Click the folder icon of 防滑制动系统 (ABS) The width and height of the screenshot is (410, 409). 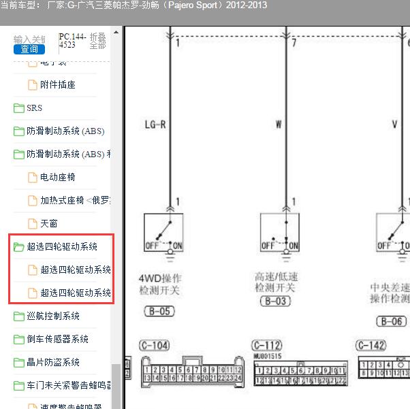coord(19,131)
